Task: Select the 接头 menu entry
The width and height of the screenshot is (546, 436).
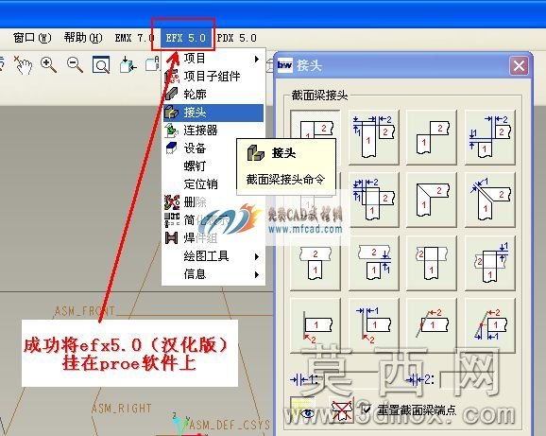Action: pos(213,113)
